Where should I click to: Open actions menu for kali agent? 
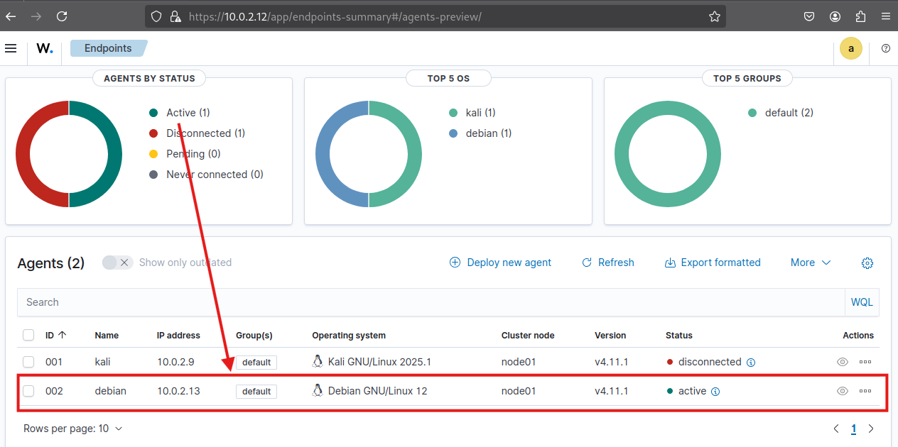click(x=865, y=362)
